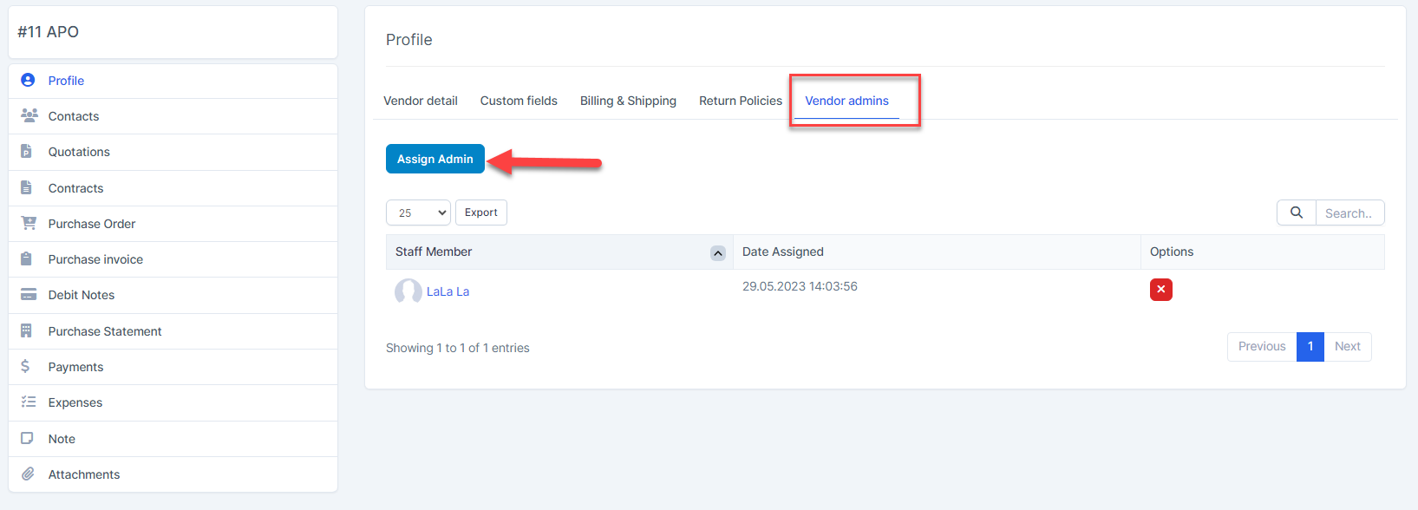Open the 25 entries per page dropdown

pyautogui.click(x=418, y=212)
